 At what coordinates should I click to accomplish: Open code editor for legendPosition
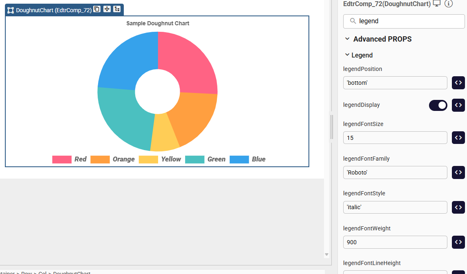click(458, 83)
